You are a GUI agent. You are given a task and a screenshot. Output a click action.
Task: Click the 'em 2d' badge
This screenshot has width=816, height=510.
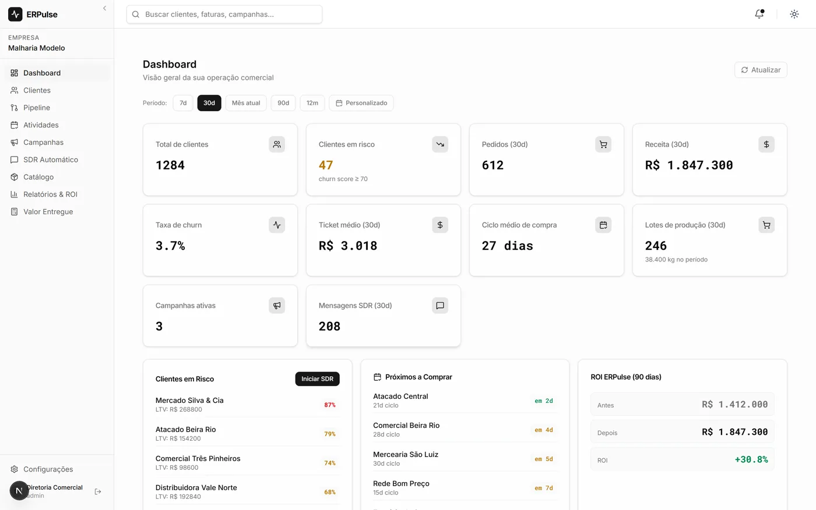click(544, 401)
